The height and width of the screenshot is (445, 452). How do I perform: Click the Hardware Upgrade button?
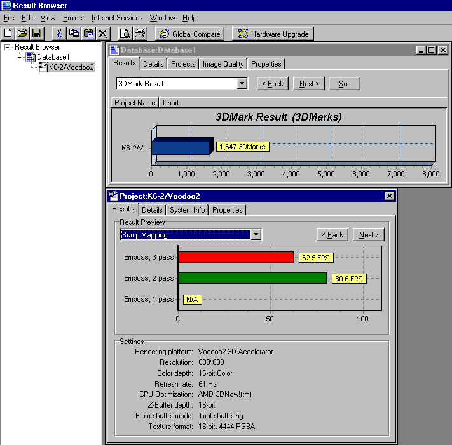pos(273,34)
